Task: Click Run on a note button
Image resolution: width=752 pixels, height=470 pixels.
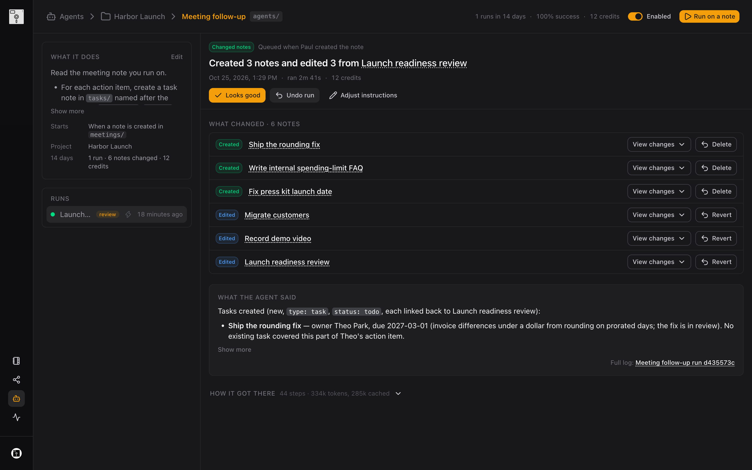Action: 709,16
